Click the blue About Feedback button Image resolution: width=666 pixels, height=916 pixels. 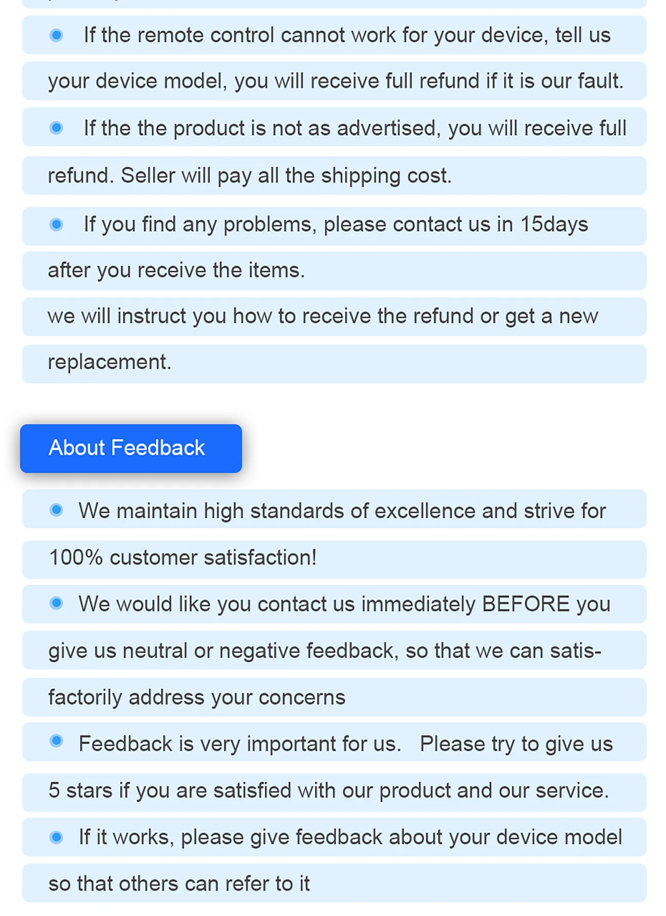(x=131, y=448)
